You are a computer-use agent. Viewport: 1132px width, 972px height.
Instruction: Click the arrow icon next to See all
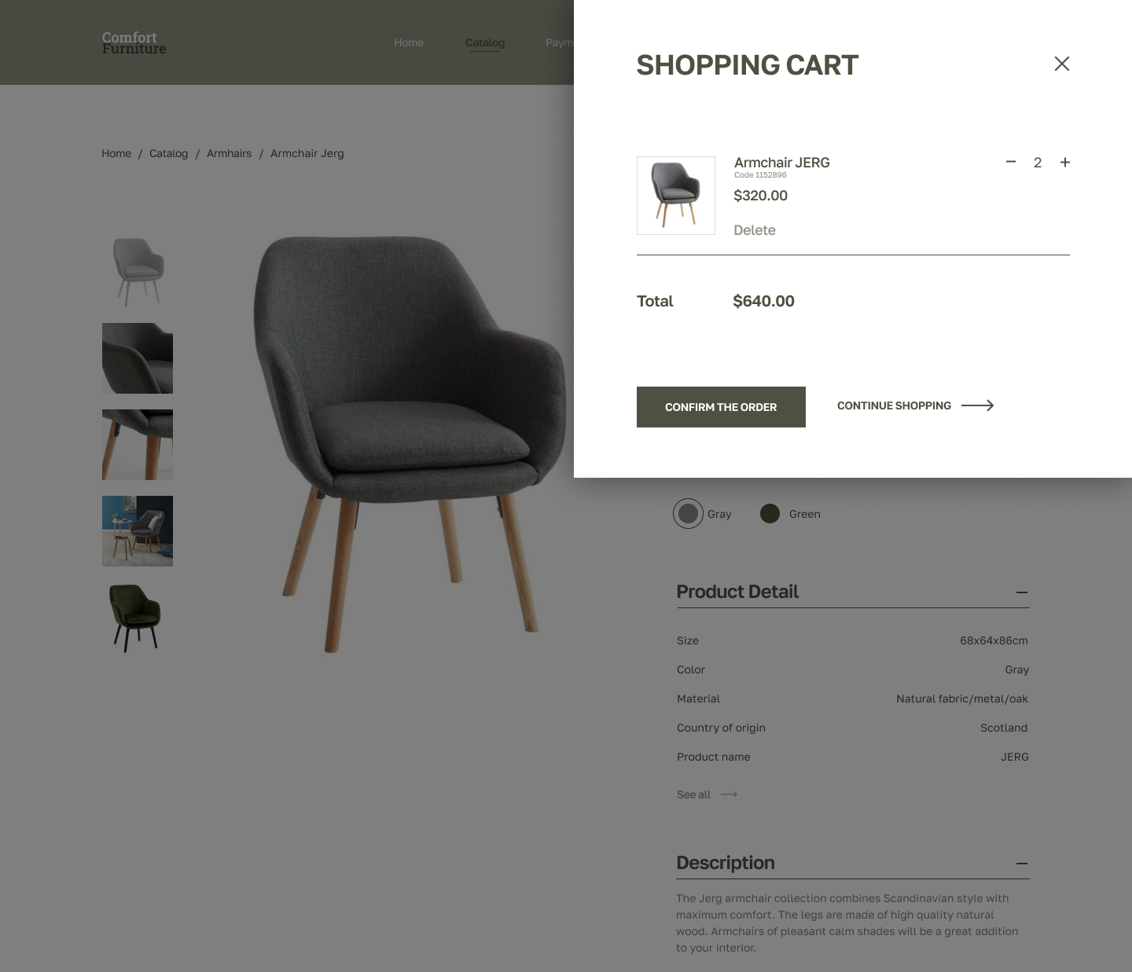click(729, 794)
